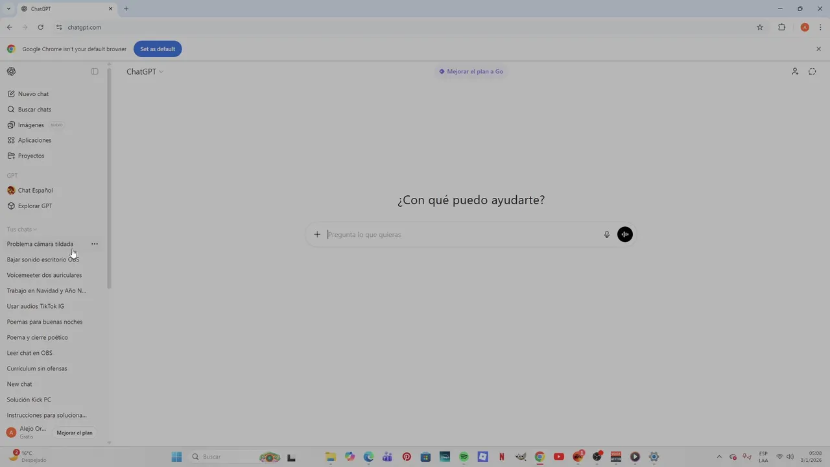Image resolution: width=830 pixels, height=467 pixels.
Task: Open the Imágenes section
Action: (53, 125)
